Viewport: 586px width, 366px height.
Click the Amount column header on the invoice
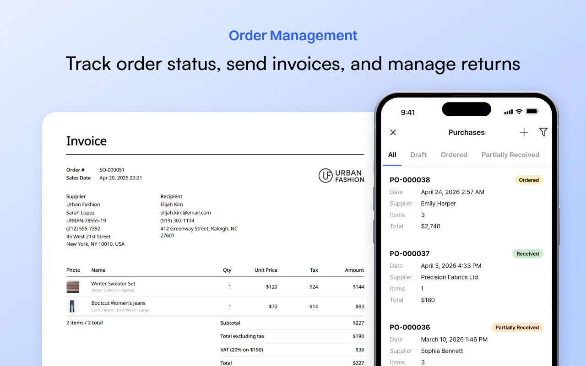coord(354,270)
